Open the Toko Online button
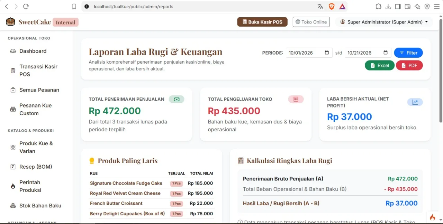Screen dimensions: 443x224 pyautogui.click(x=311, y=22)
